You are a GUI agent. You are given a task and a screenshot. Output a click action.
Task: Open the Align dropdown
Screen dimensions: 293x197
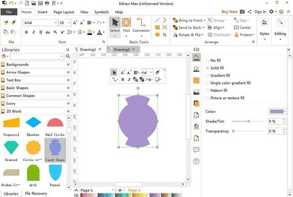(x=216, y=28)
